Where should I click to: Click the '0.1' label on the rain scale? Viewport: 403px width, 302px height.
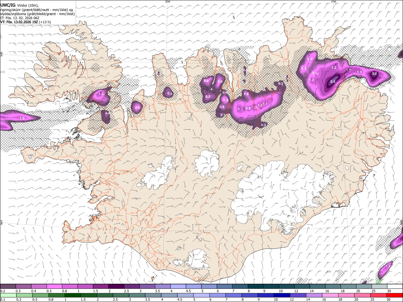(3, 300)
